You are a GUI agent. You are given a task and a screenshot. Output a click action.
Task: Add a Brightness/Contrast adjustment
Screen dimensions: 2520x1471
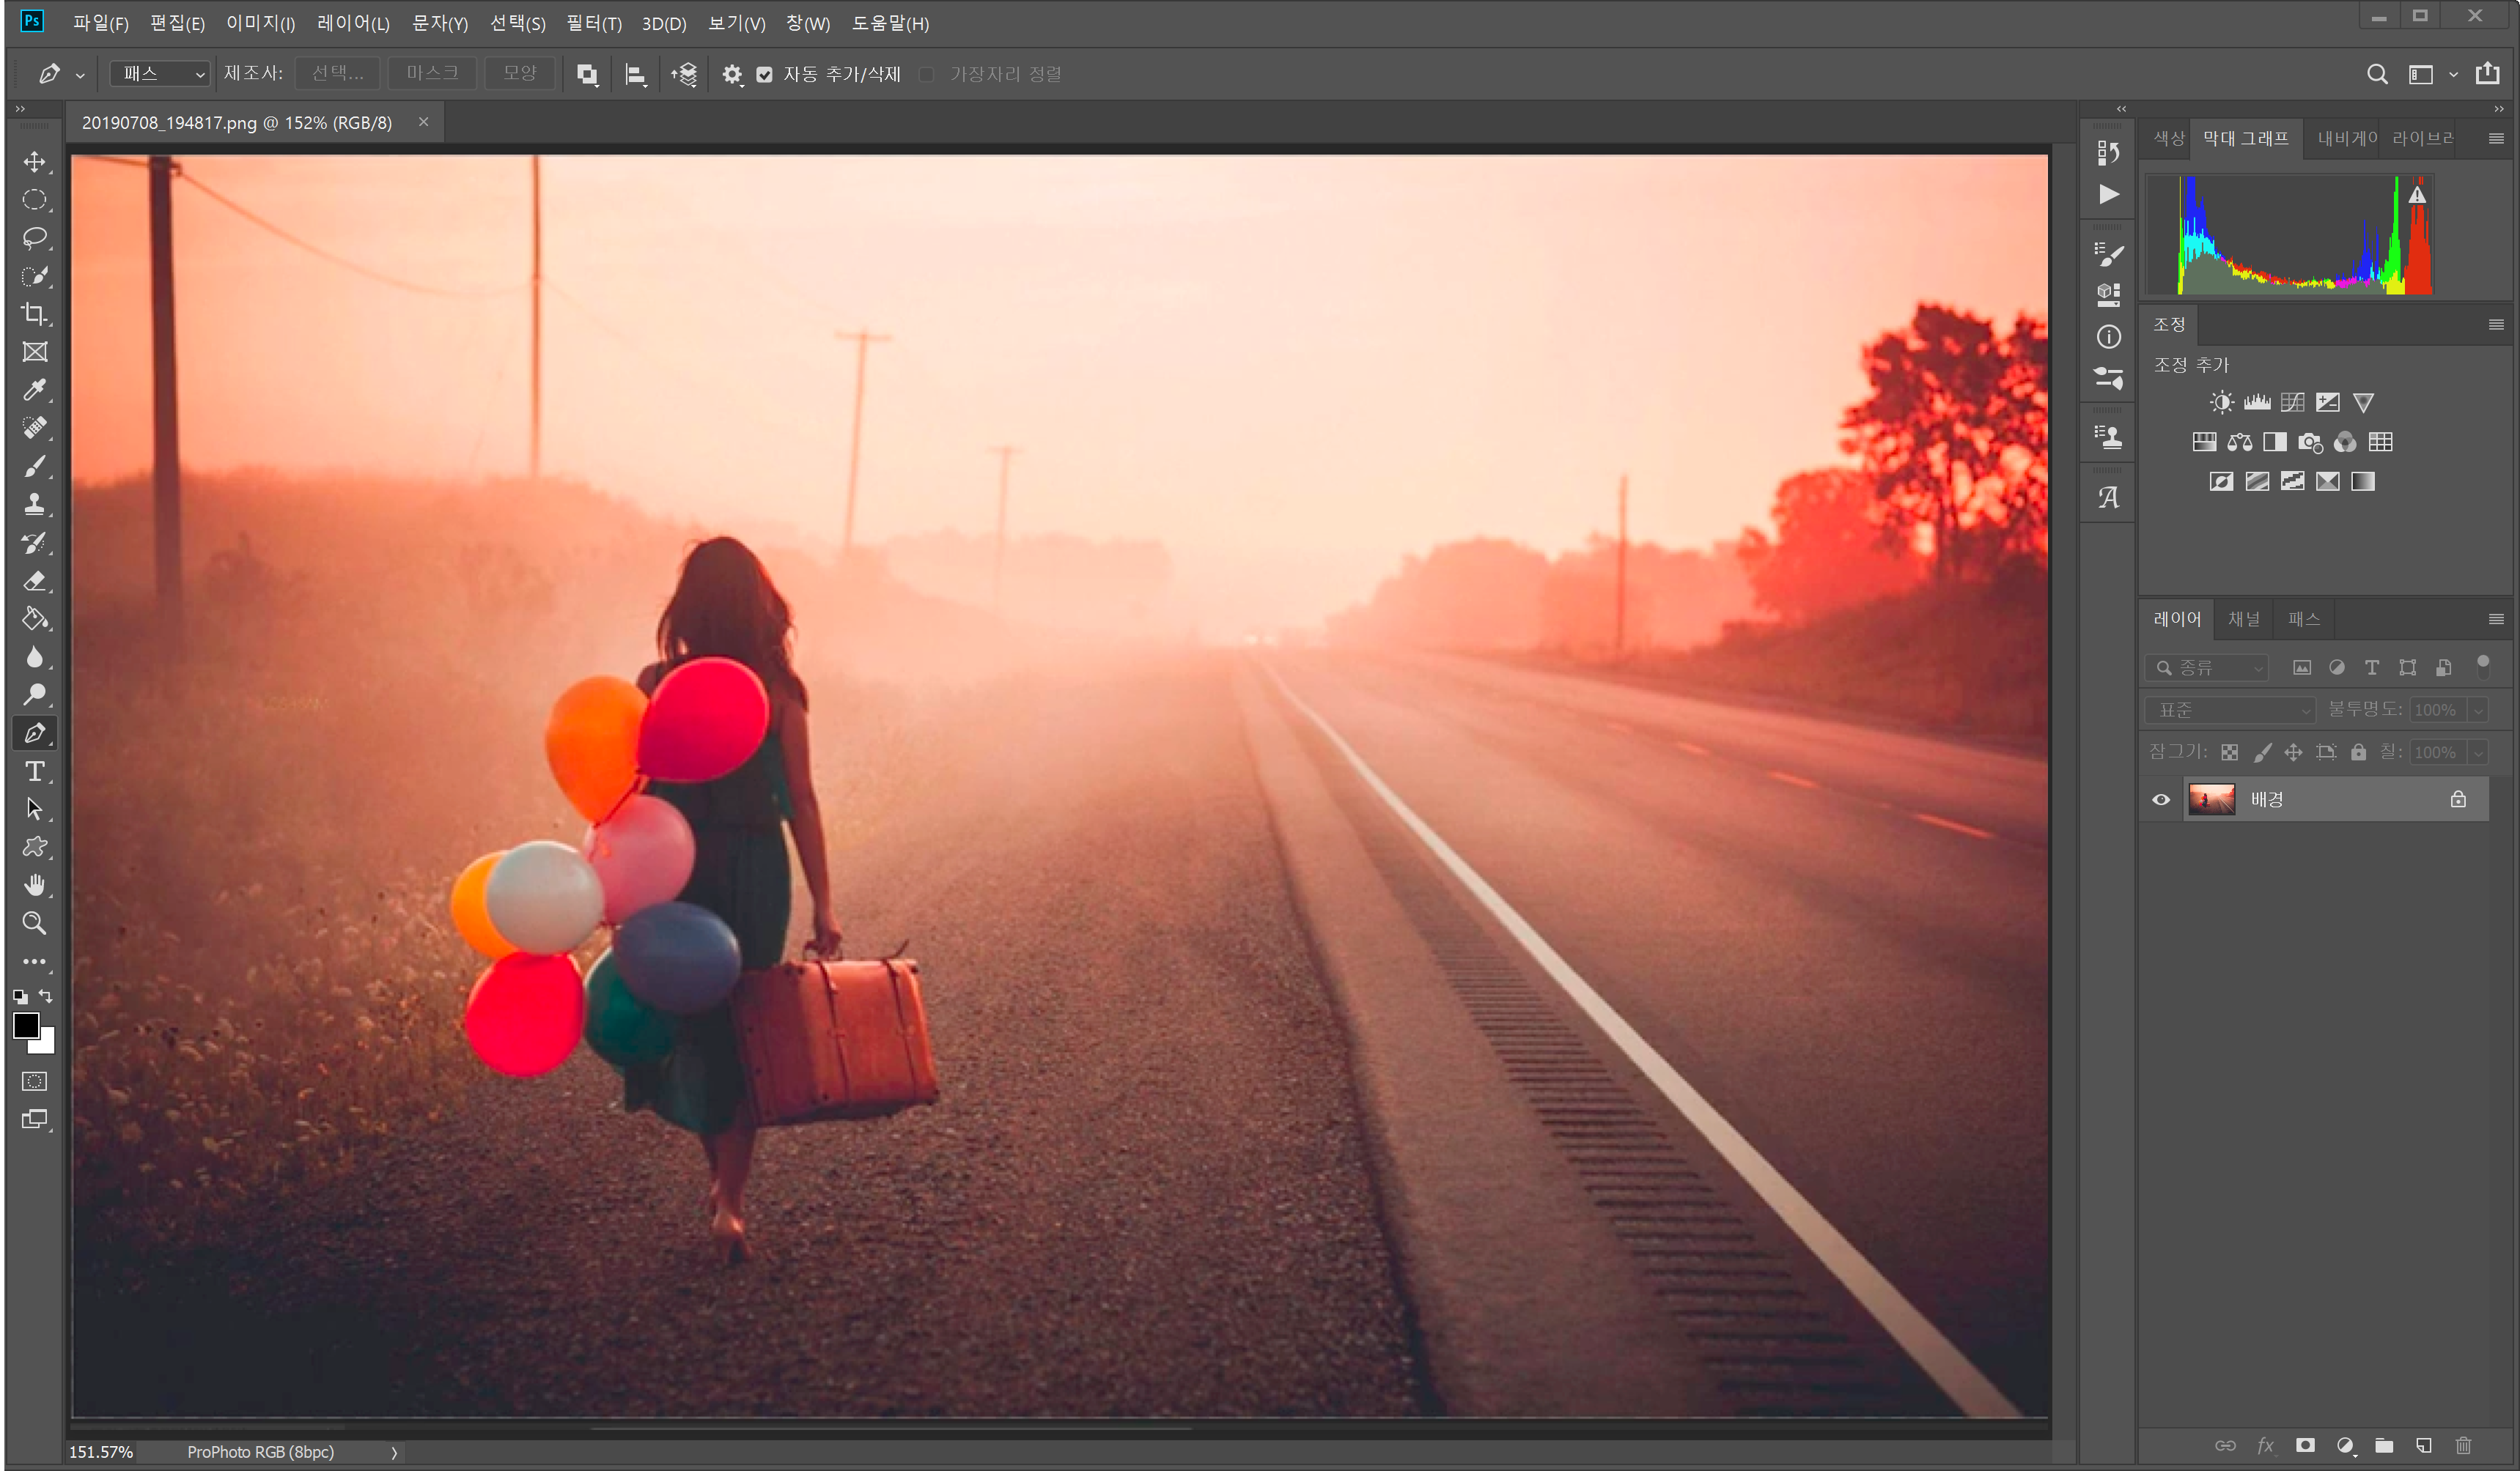pyautogui.click(x=2221, y=403)
